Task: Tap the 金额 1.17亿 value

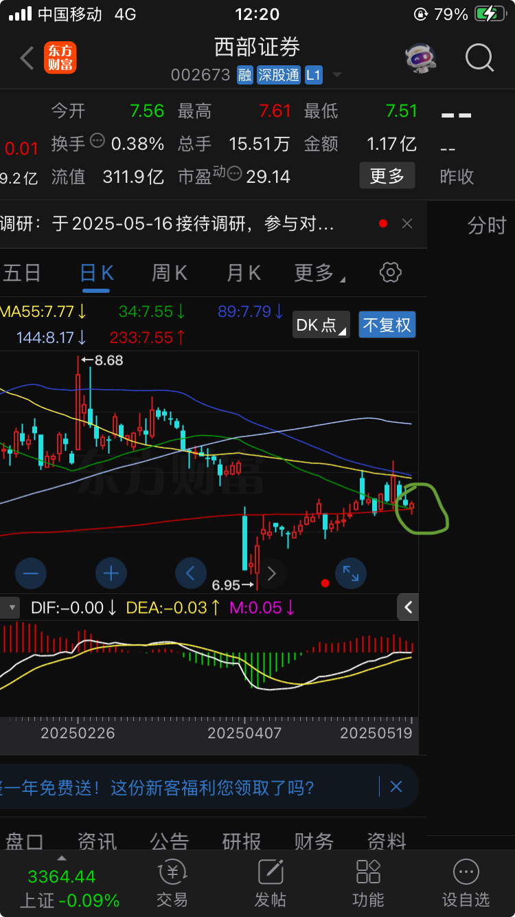Action: click(x=391, y=144)
